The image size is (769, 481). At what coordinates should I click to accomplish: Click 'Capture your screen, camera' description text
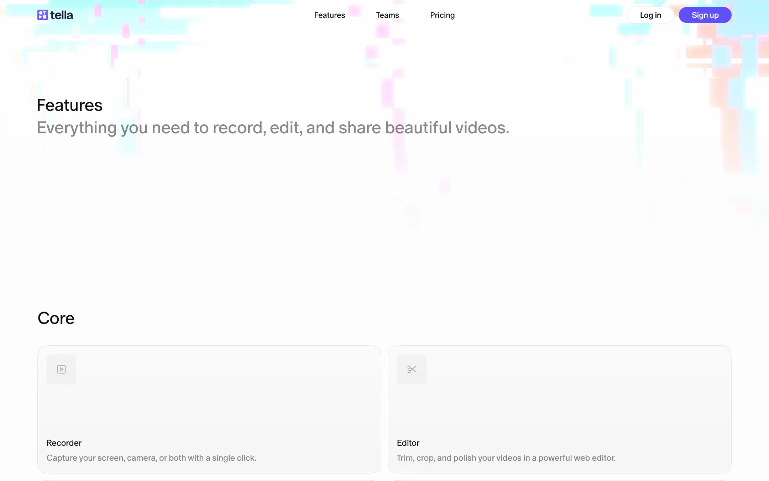coord(151,458)
